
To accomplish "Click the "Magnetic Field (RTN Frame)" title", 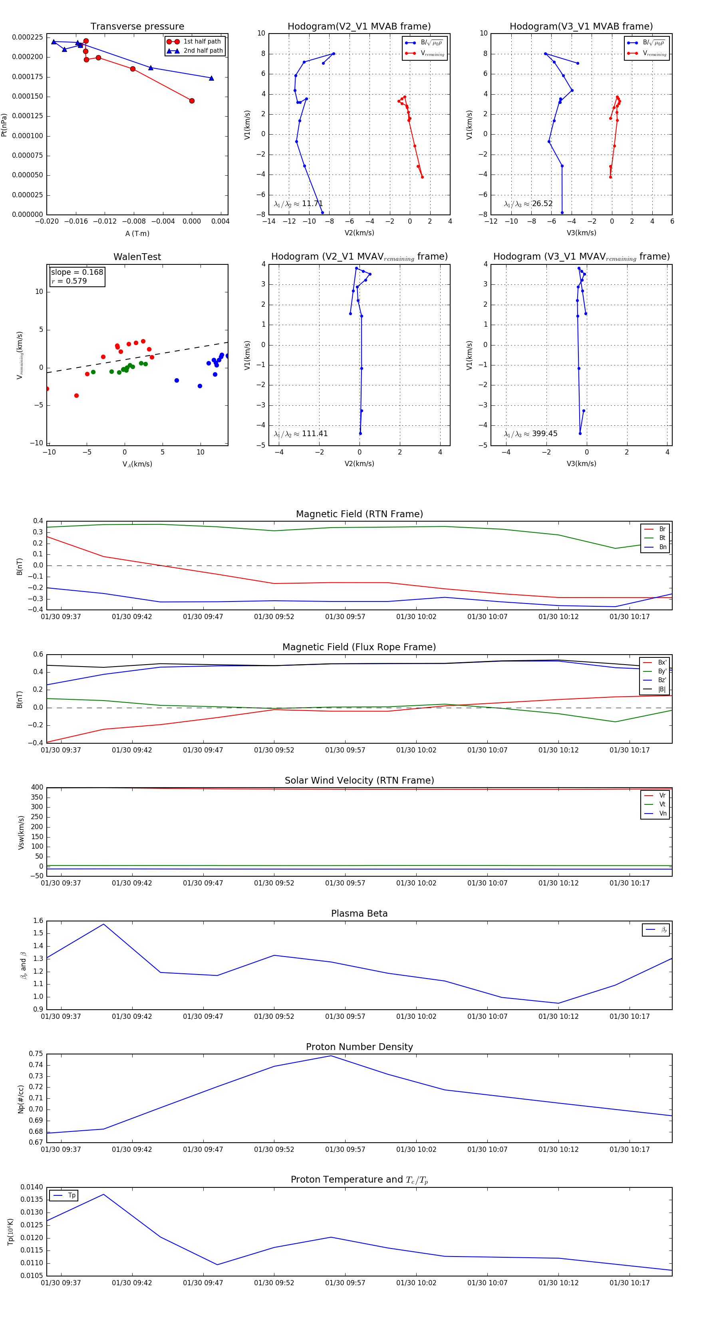I will coord(359,514).
